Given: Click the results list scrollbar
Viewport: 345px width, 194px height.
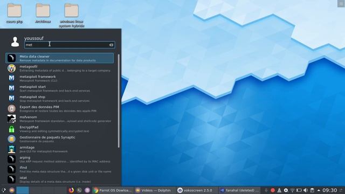Looking at the screenshot, I should coord(119,101).
